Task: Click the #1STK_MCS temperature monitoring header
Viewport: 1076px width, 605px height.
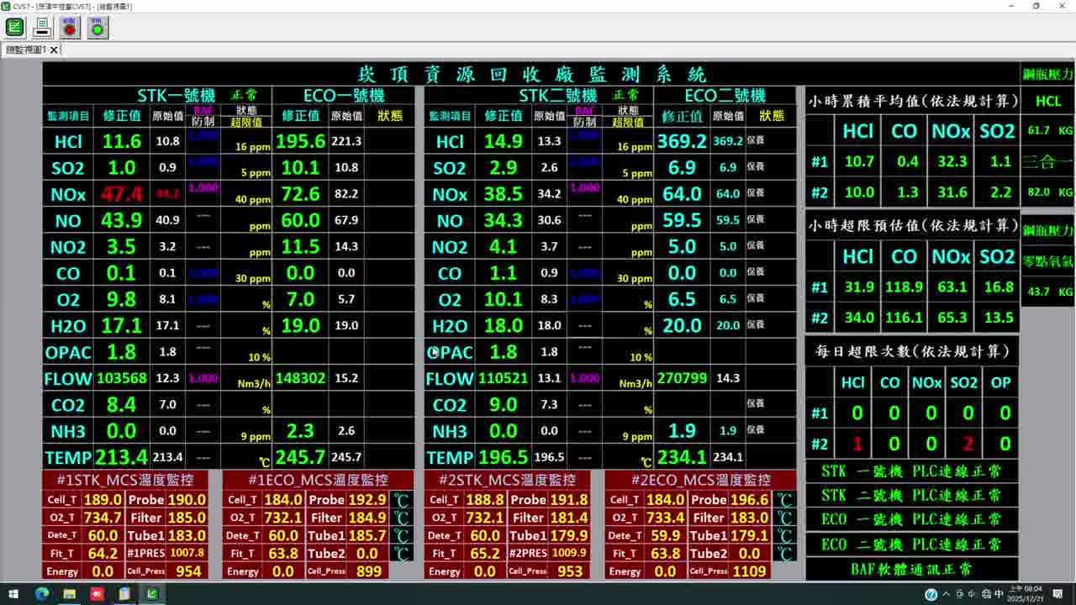Action: [125, 480]
